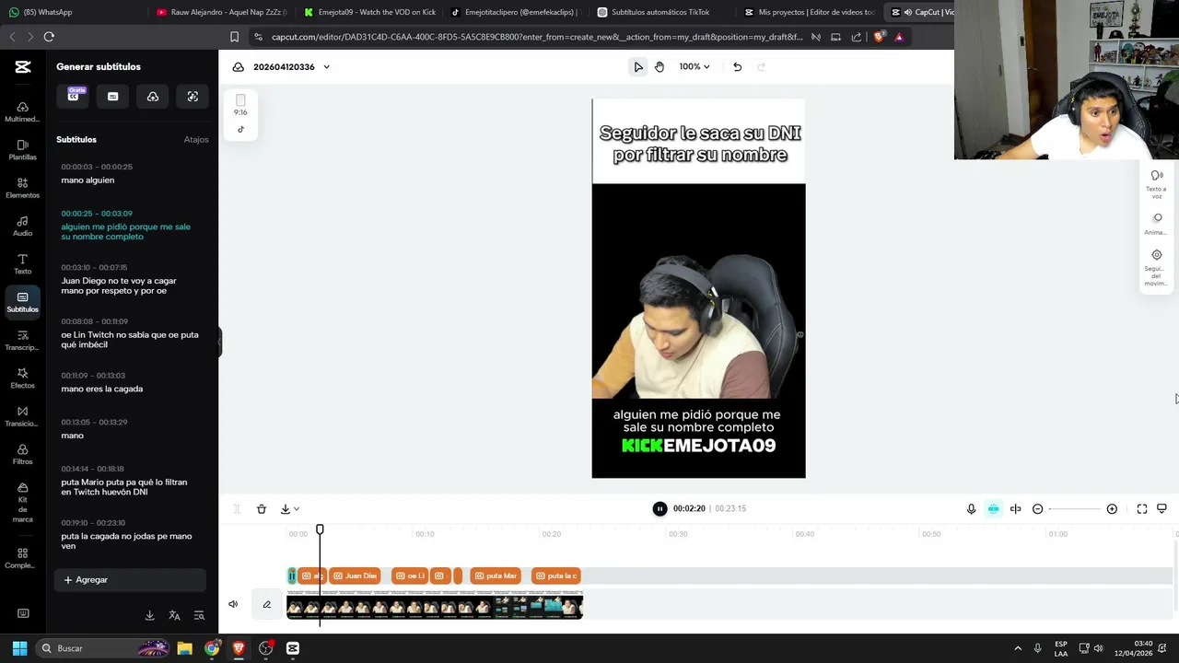Viewport: 1179px width, 663px height.
Task: Open the Complementos panel
Action: point(22,559)
